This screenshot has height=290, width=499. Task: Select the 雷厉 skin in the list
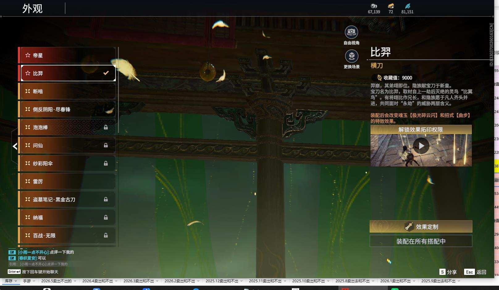(x=67, y=181)
